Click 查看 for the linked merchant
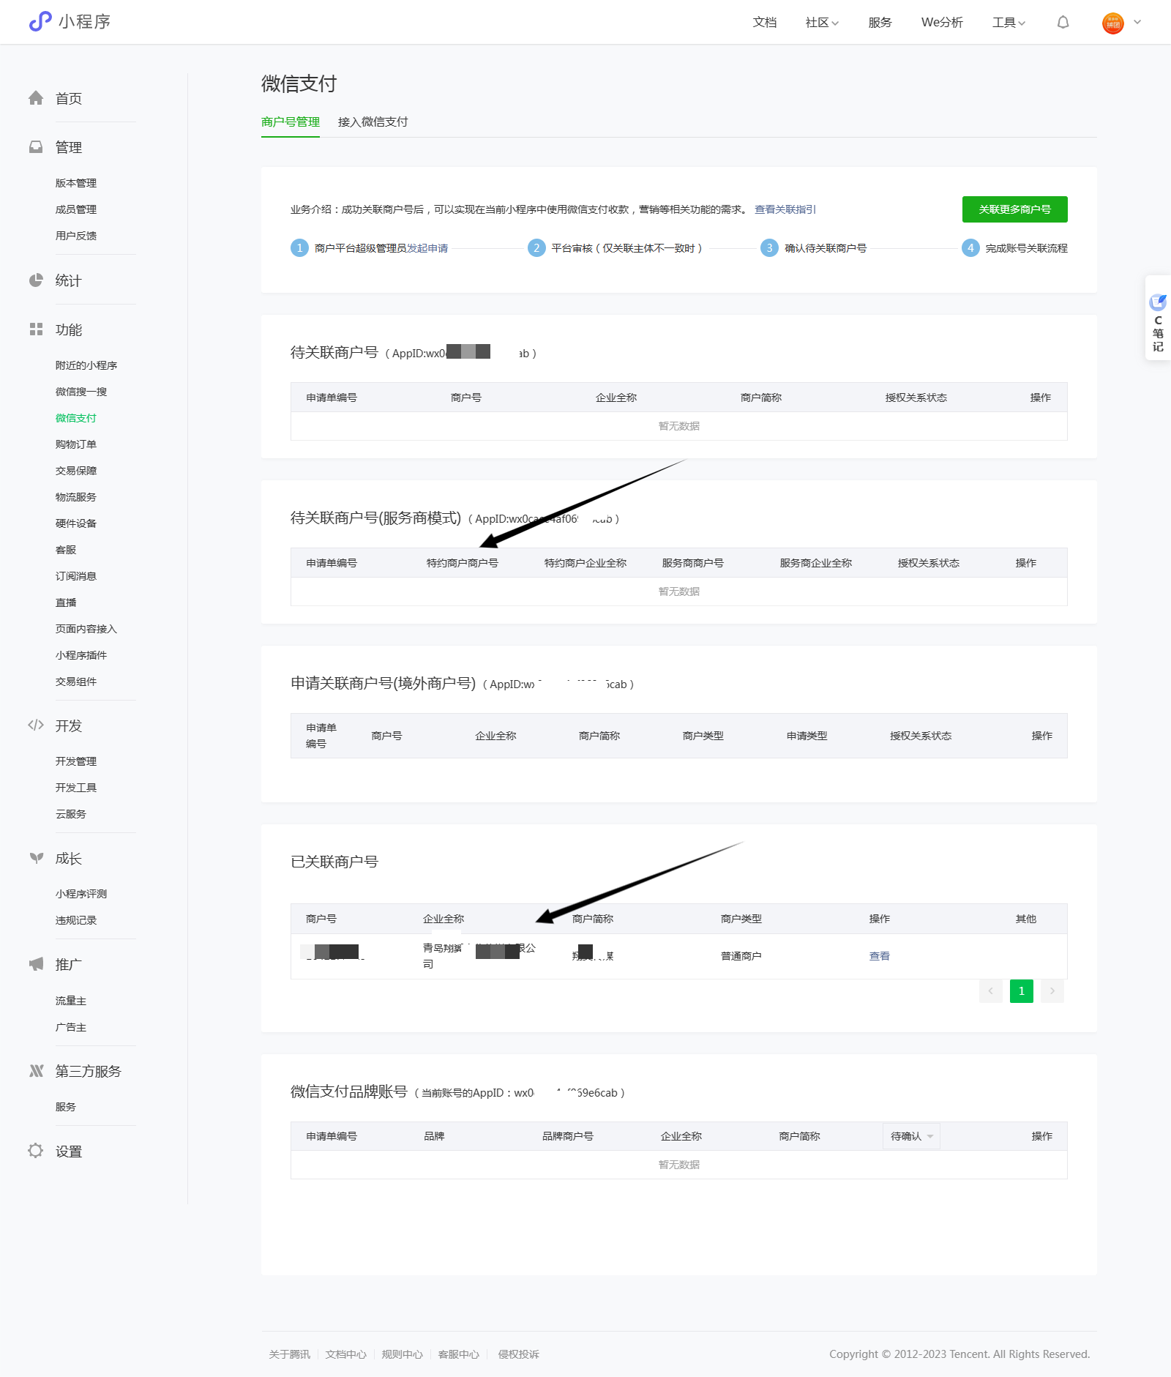The height and width of the screenshot is (1377, 1171). 879,956
